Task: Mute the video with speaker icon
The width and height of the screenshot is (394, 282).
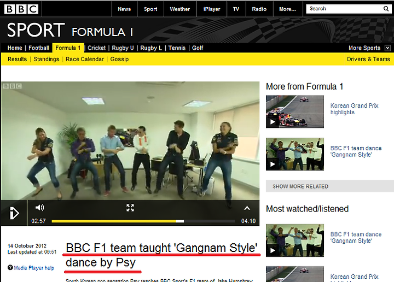Action: pos(40,208)
